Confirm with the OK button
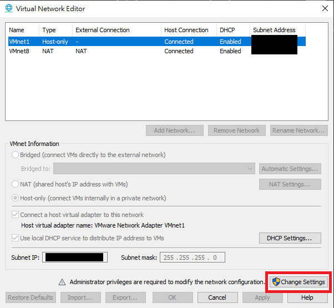Viewport: 334px width, 308px height. coord(173,297)
